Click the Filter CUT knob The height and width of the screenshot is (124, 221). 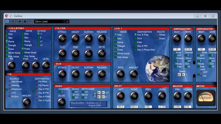point(62,53)
